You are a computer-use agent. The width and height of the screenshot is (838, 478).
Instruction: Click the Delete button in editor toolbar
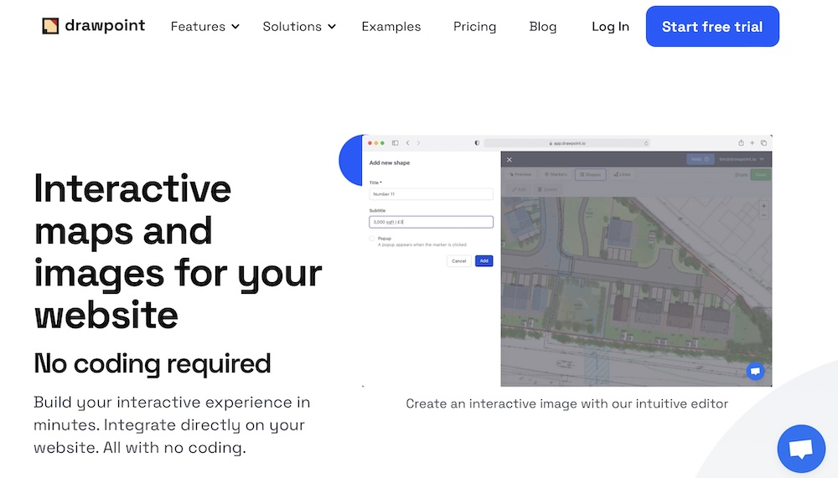pyautogui.click(x=548, y=189)
